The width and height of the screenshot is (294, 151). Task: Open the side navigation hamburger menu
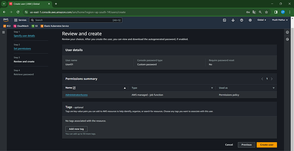(4, 32)
